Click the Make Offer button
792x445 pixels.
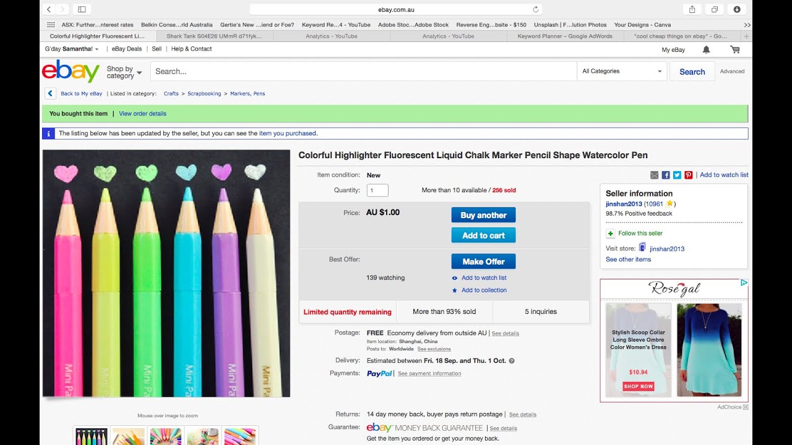tap(483, 261)
